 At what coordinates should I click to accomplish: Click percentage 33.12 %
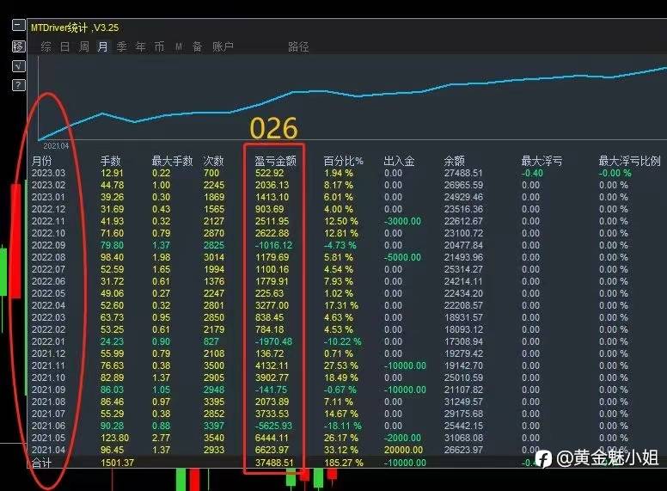point(341,450)
